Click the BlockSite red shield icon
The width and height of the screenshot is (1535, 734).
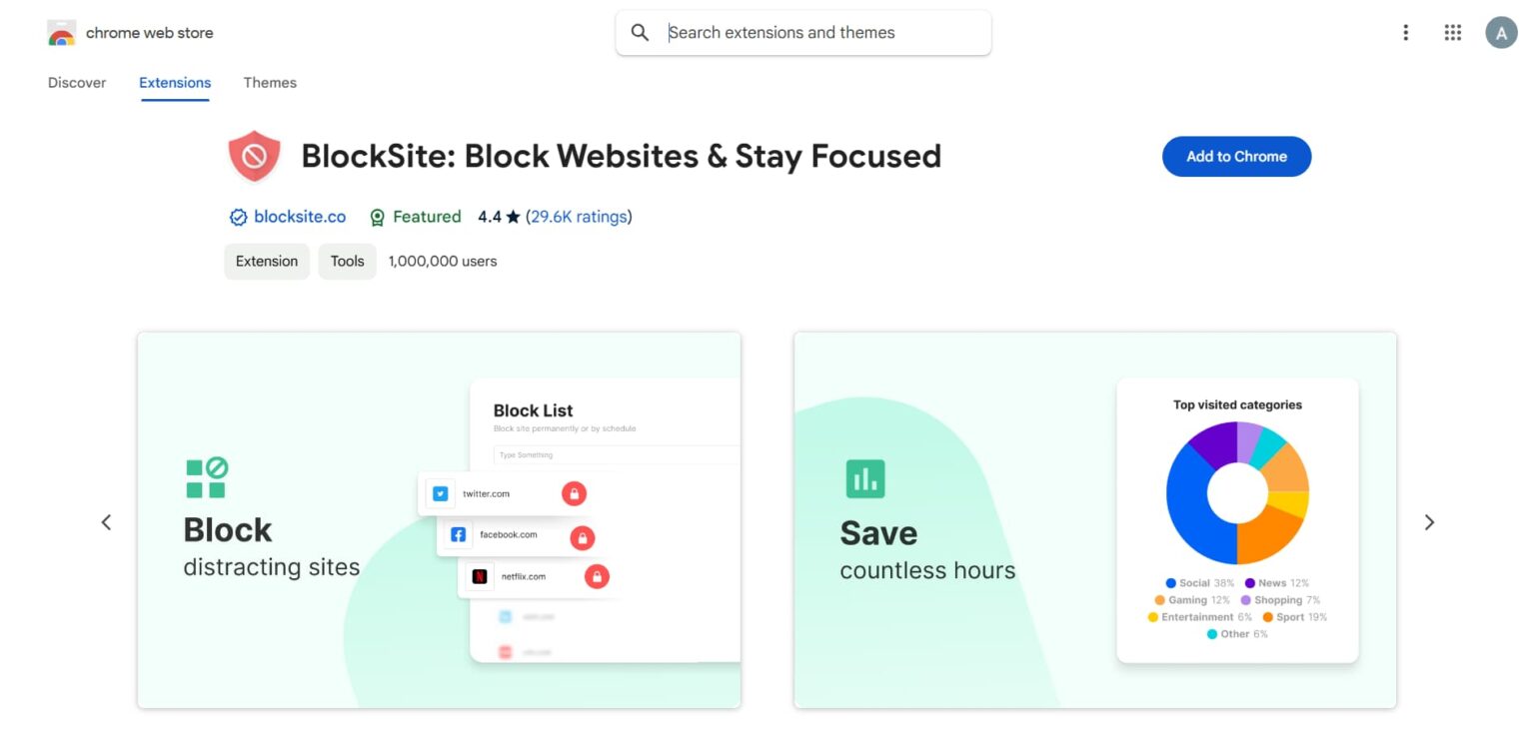pos(254,157)
